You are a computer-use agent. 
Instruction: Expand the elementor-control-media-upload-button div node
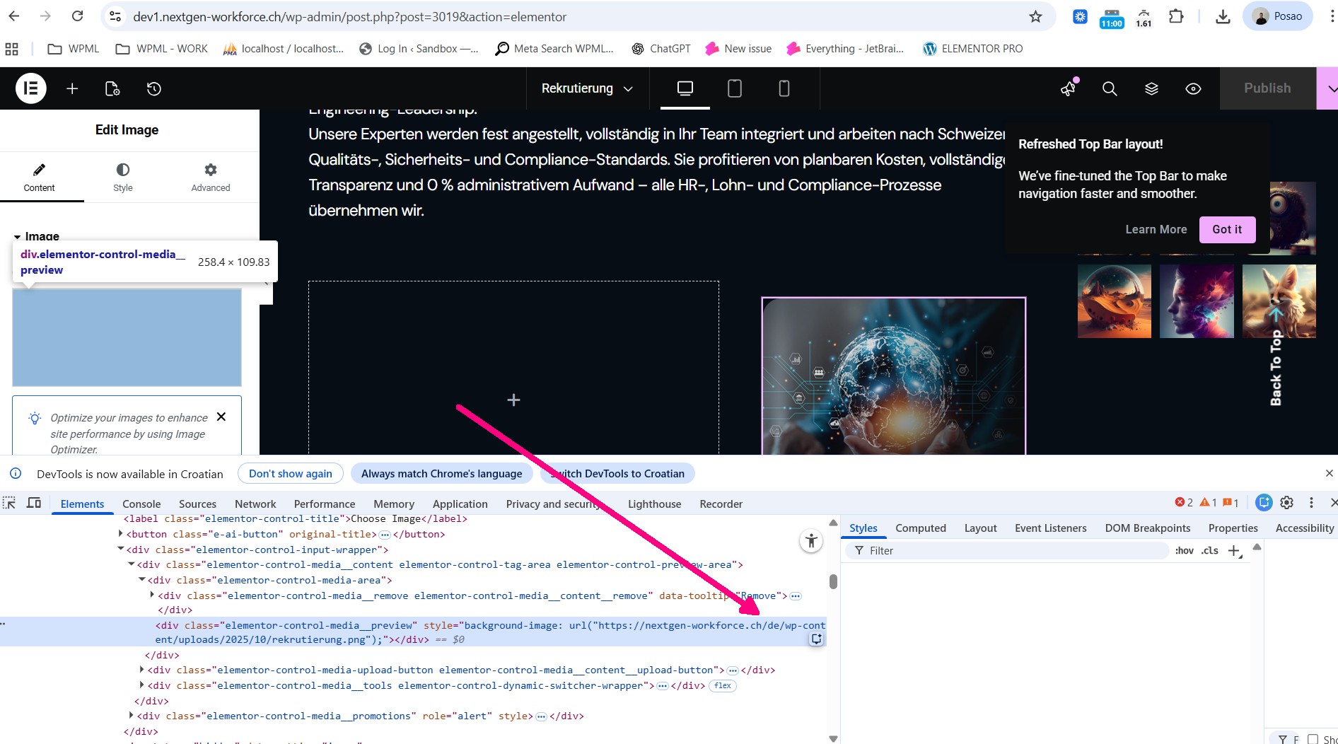point(142,670)
